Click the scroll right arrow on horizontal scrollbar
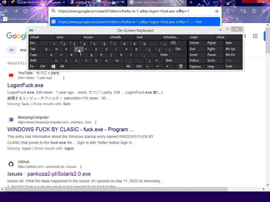The height and width of the screenshot is (202, 270). tap(263, 189)
